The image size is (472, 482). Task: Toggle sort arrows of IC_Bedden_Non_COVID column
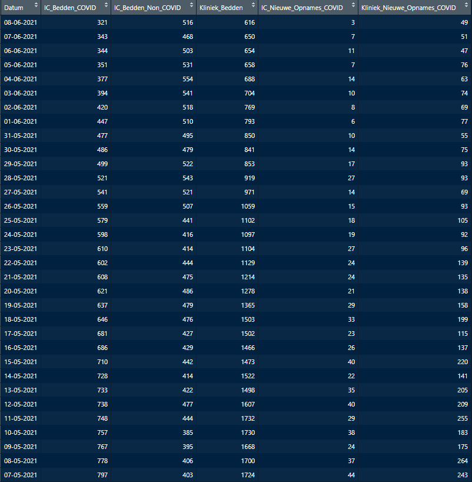[192, 5]
